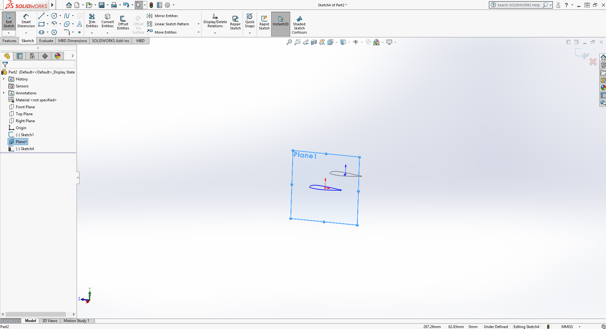Image resolution: width=606 pixels, height=329 pixels.
Task: Click the Undo icon
Action: click(x=126, y=5)
